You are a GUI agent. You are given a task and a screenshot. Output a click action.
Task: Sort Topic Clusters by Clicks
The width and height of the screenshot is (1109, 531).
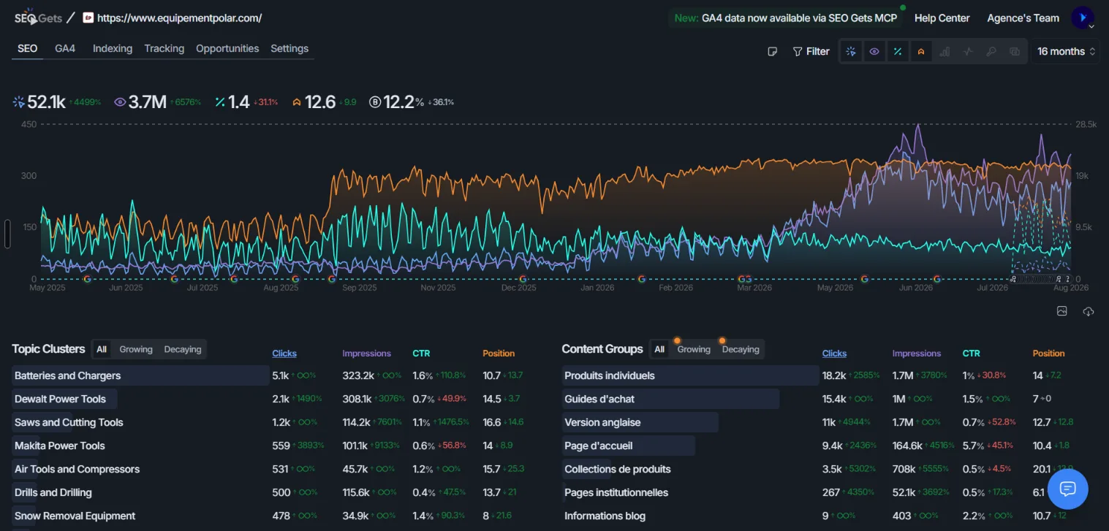[284, 354]
